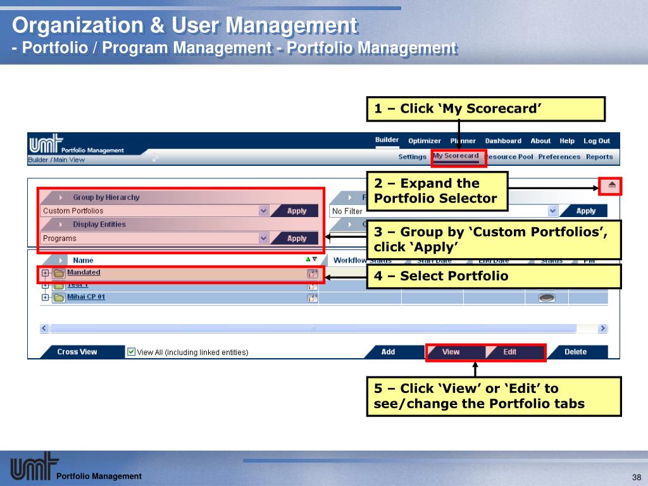The width and height of the screenshot is (648, 486).
Task: Click the left scroll arrow of the horizontal scrollbar
Action: pos(45,328)
